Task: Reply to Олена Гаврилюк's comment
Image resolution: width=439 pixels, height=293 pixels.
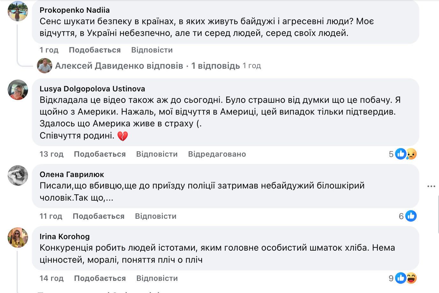Action: (155, 216)
